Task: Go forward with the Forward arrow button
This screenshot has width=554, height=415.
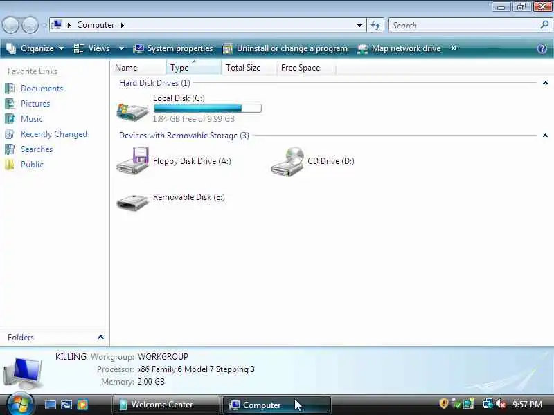Action: click(x=30, y=26)
